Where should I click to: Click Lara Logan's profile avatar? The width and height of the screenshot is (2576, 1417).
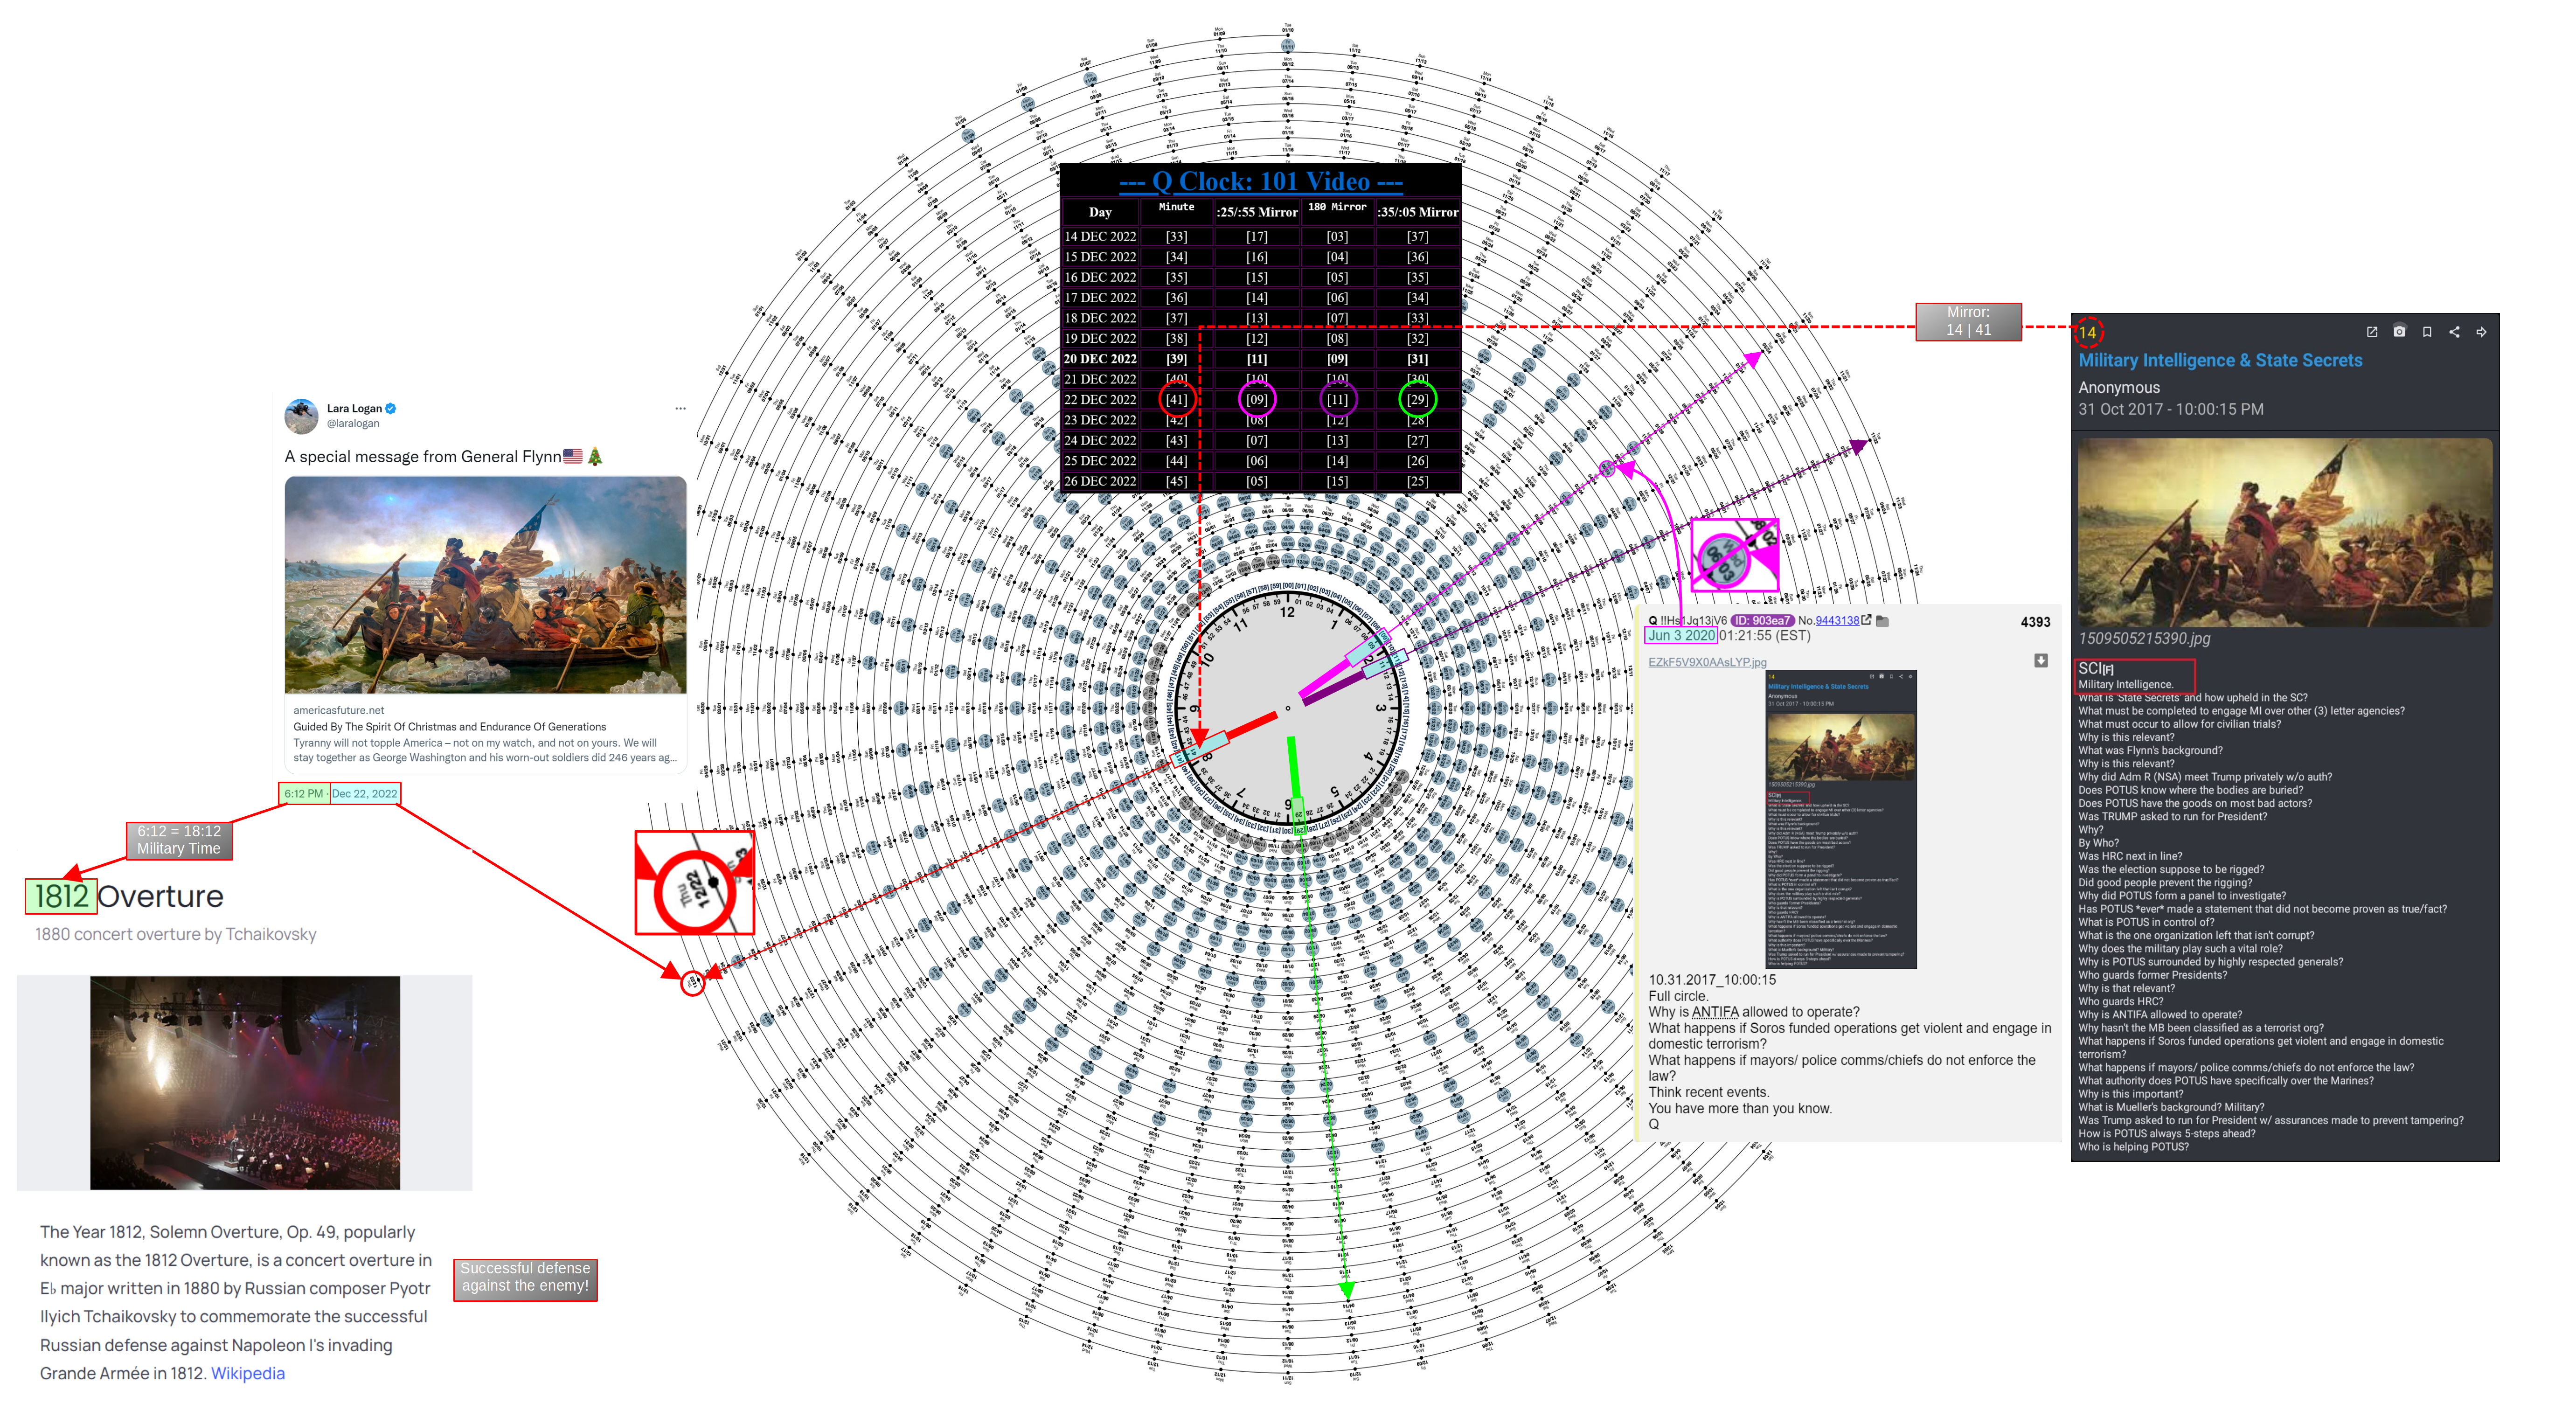(x=301, y=416)
